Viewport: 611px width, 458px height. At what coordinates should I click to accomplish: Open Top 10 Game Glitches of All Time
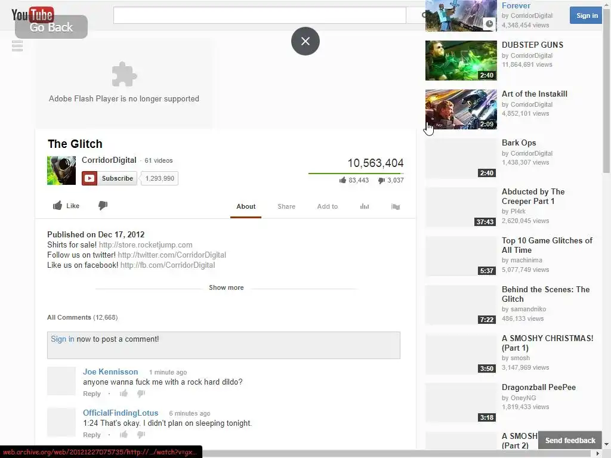(x=547, y=245)
